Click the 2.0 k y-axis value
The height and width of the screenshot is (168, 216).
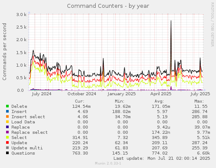point(21,39)
